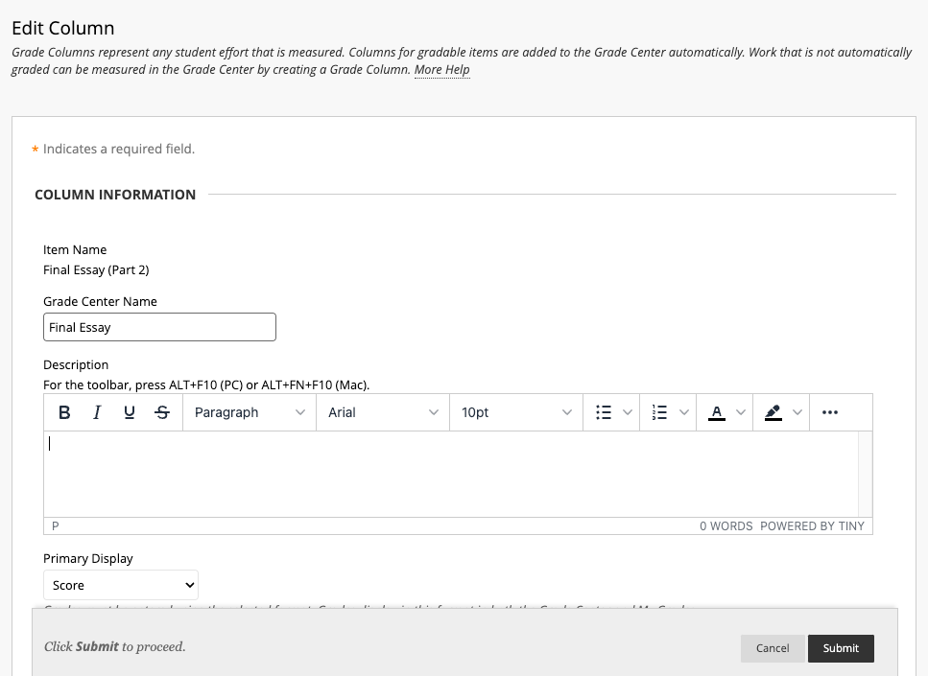Click the Final Essay (Part 2) item name

pyautogui.click(x=96, y=269)
